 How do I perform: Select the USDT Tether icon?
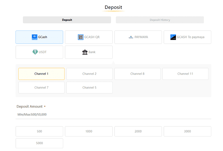[x=35, y=52]
